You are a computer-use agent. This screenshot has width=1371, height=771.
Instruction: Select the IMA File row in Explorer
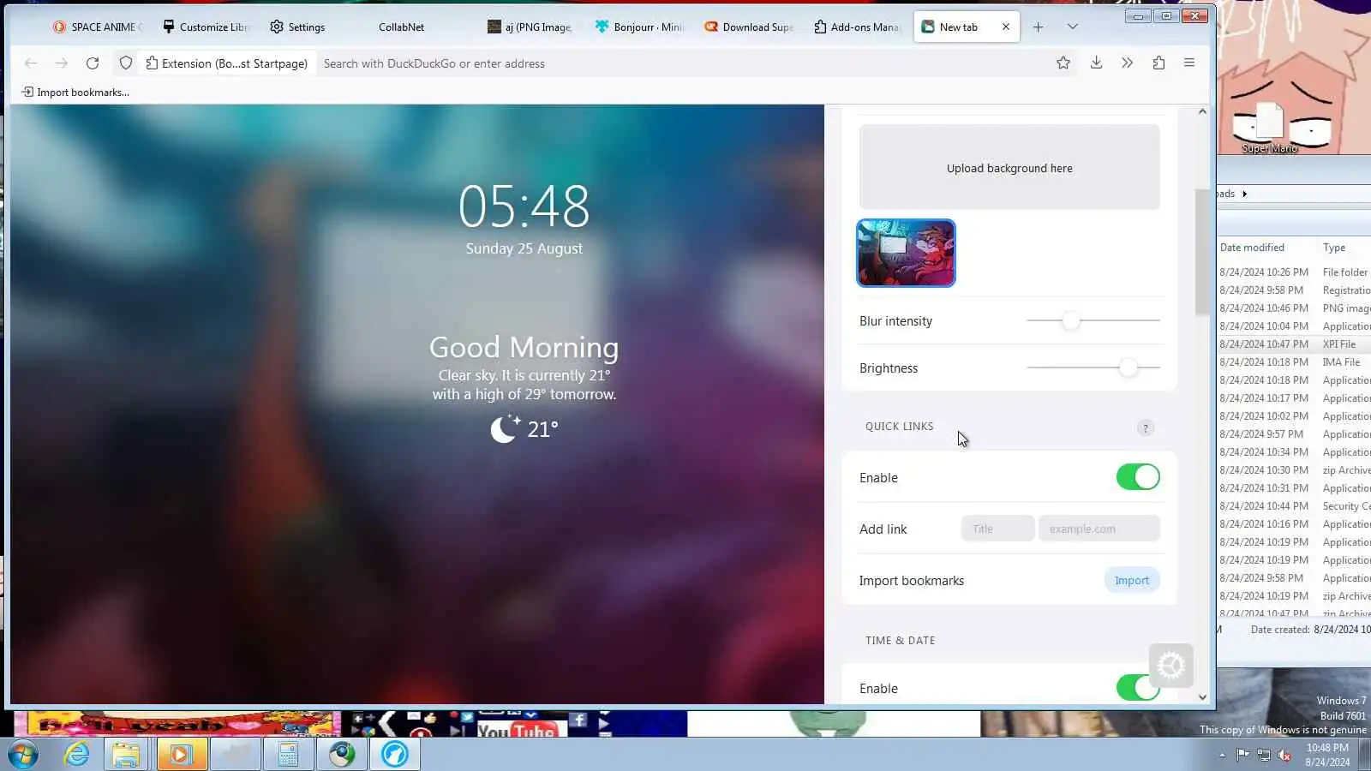[1295, 362]
